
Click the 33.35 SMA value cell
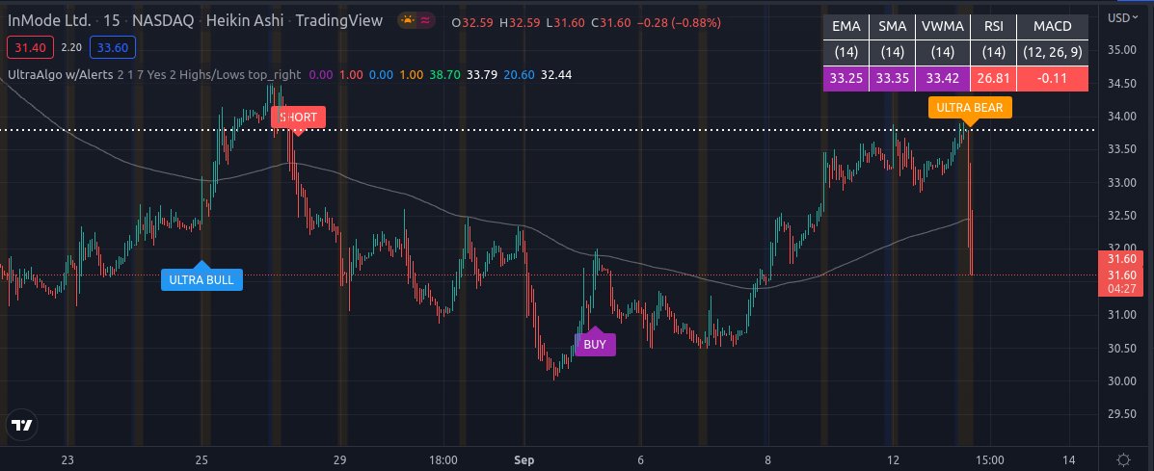click(x=892, y=78)
